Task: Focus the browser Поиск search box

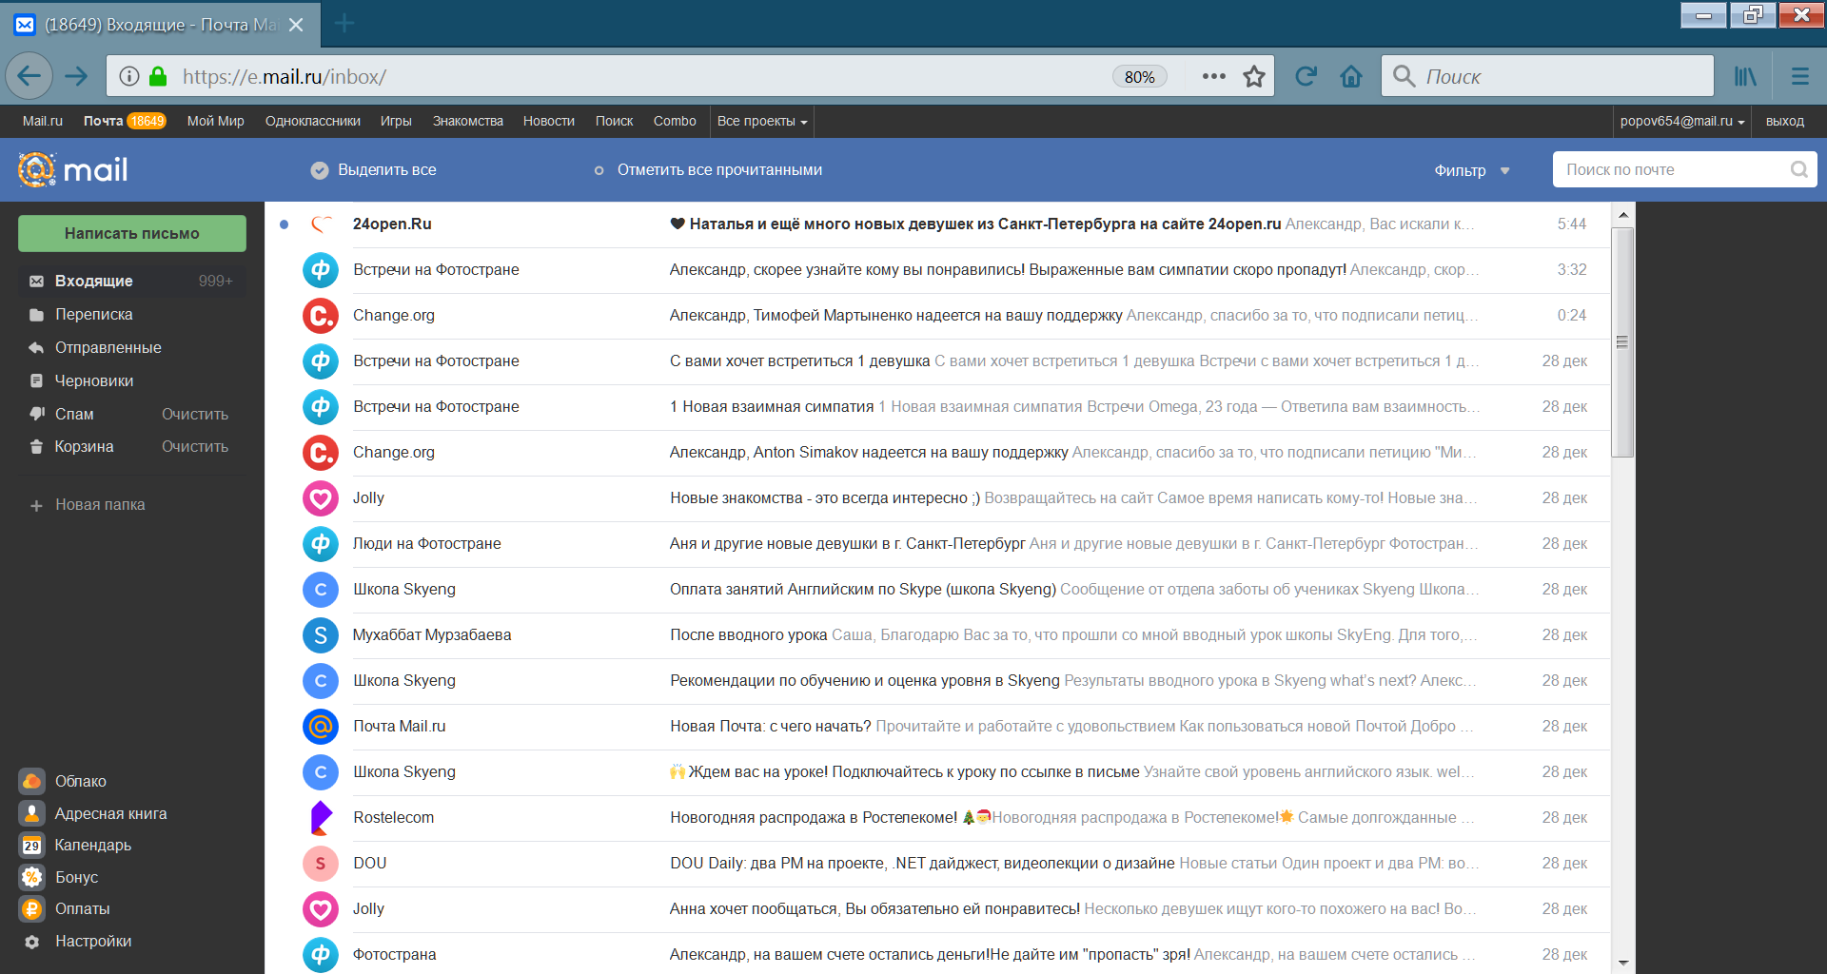Action: point(1547,76)
